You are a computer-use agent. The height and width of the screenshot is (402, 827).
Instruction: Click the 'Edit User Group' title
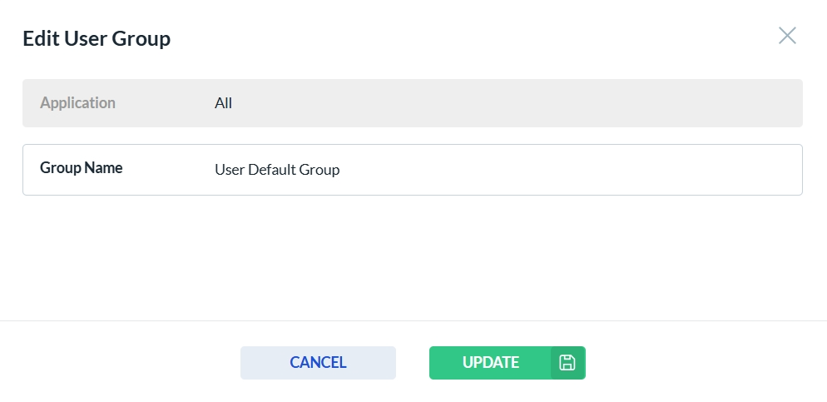click(97, 38)
